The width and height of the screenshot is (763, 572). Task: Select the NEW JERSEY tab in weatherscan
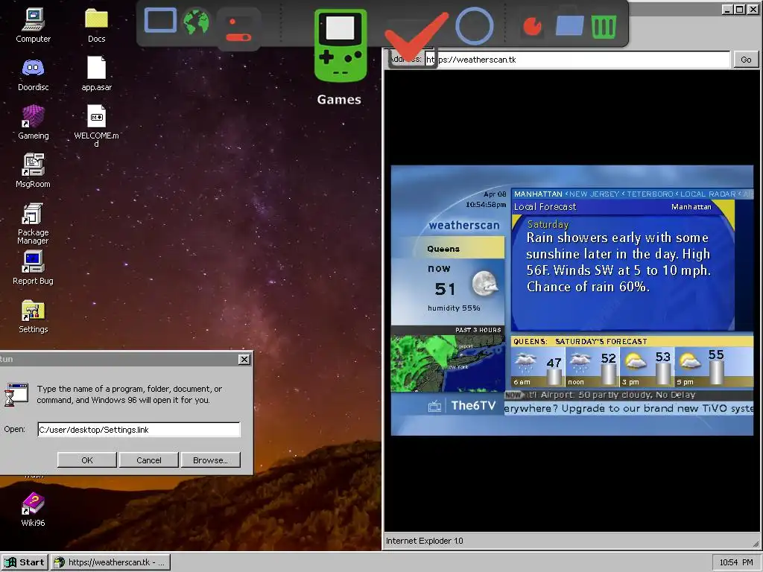click(594, 194)
